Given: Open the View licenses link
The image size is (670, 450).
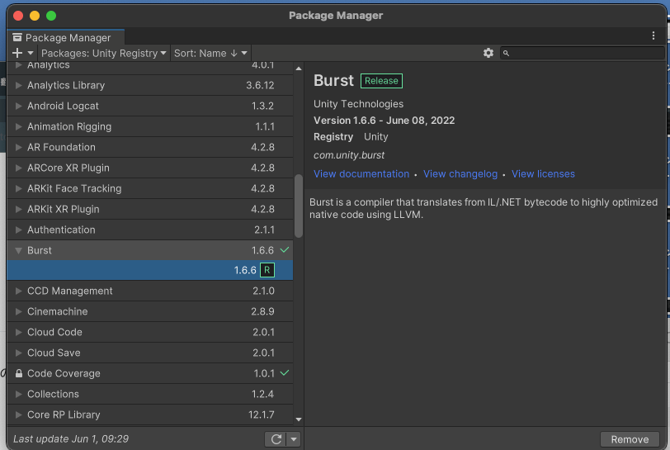Looking at the screenshot, I should click(543, 174).
